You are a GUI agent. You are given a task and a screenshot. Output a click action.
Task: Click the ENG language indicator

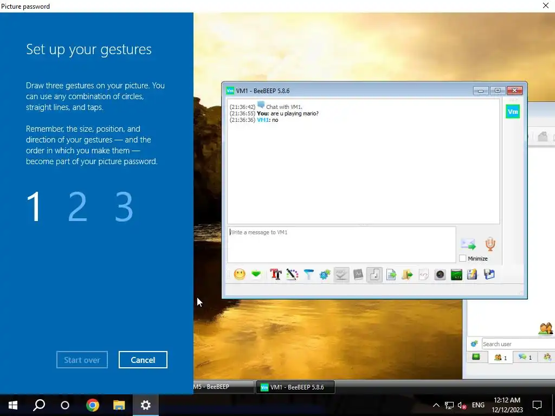[x=478, y=405]
